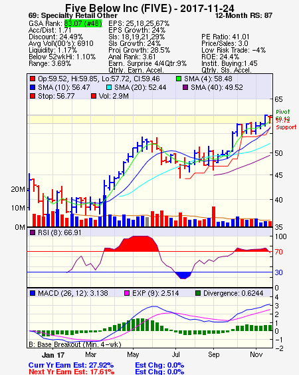The width and height of the screenshot is (299, 375).
Task: Click the red 70 RSI threshold label
Action: tap(278, 252)
